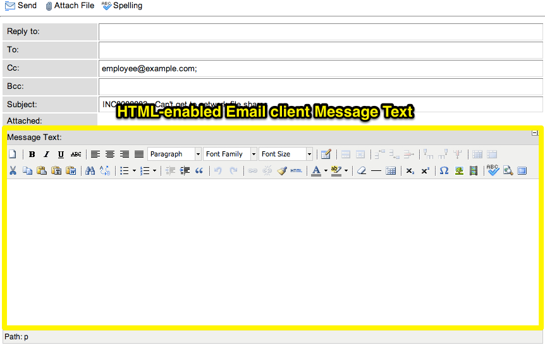
Task: Click the binoculars find icon
Action: click(x=90, y=171)
